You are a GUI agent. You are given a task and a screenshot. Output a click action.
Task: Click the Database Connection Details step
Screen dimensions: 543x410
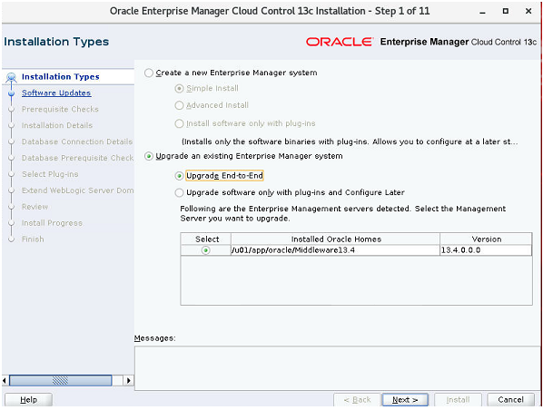click(77, 142)
